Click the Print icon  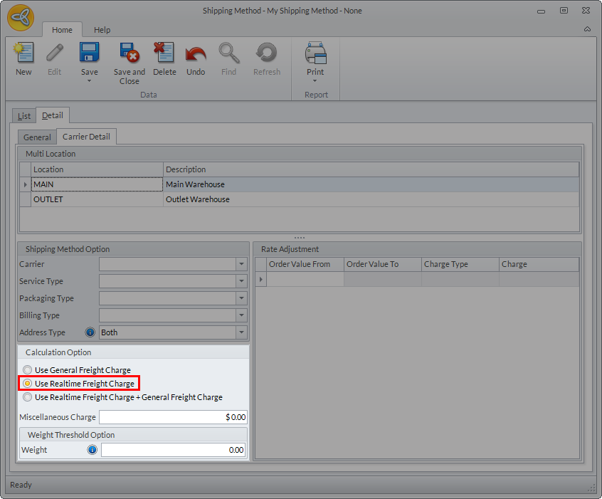[315, 54]
